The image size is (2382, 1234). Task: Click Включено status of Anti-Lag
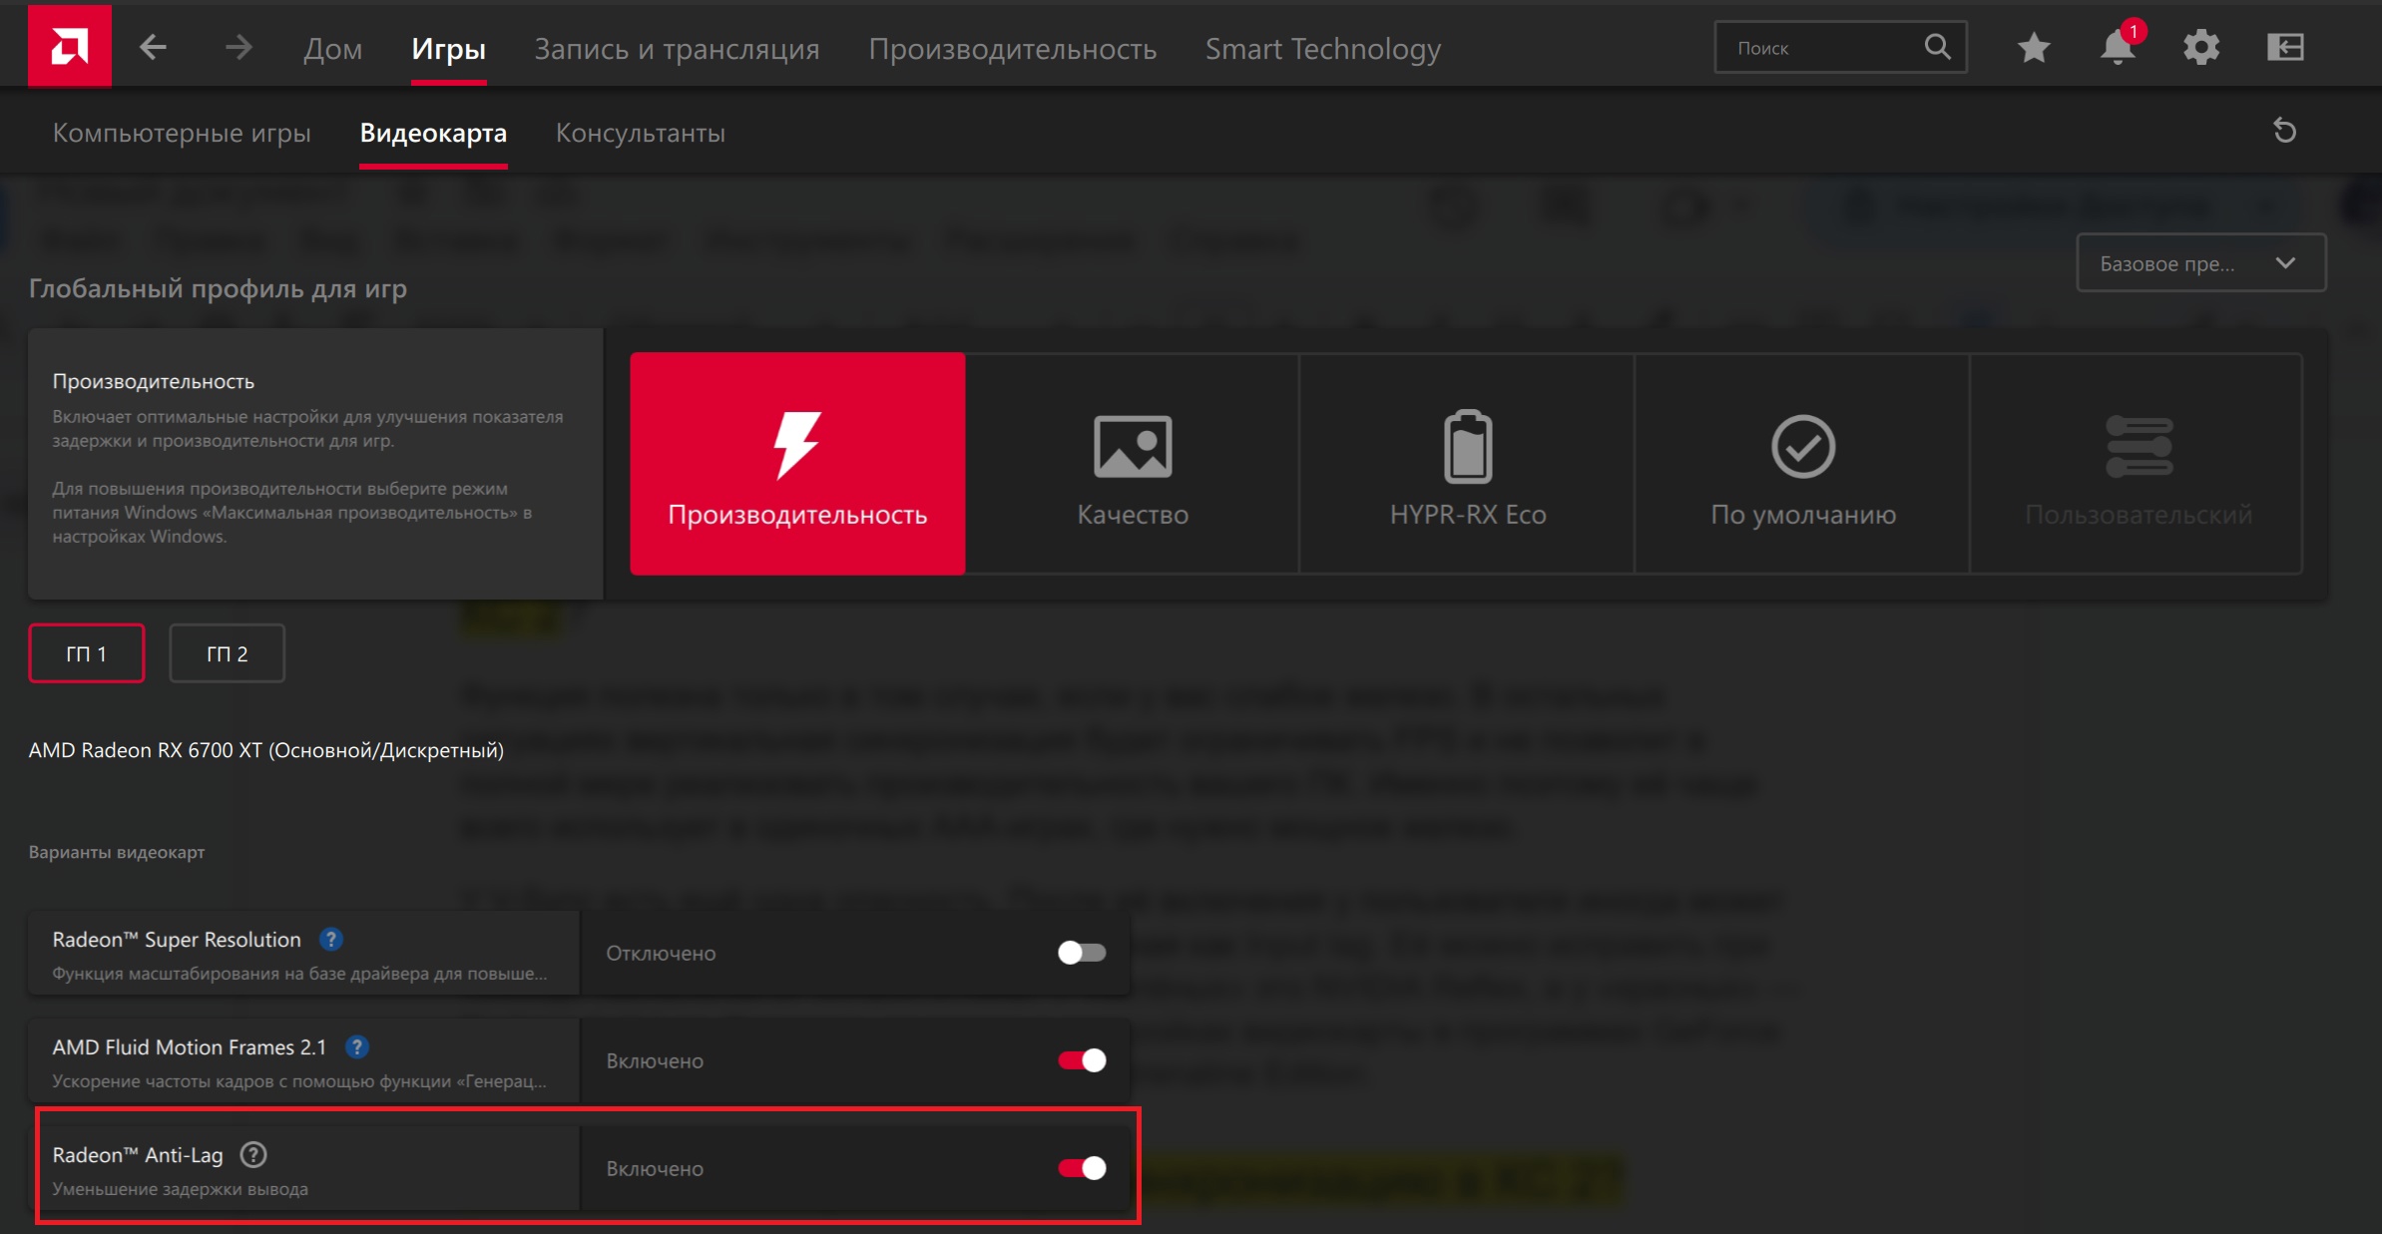(655, 1168)
